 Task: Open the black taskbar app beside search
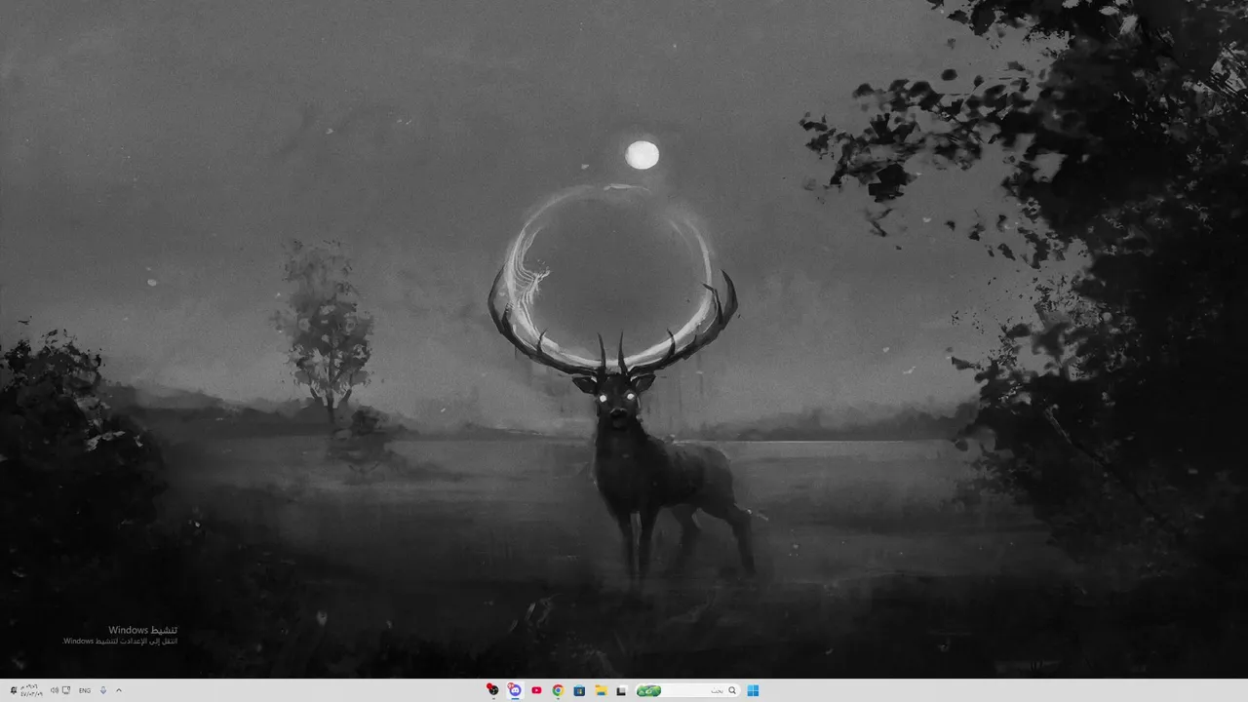[621, 690]
